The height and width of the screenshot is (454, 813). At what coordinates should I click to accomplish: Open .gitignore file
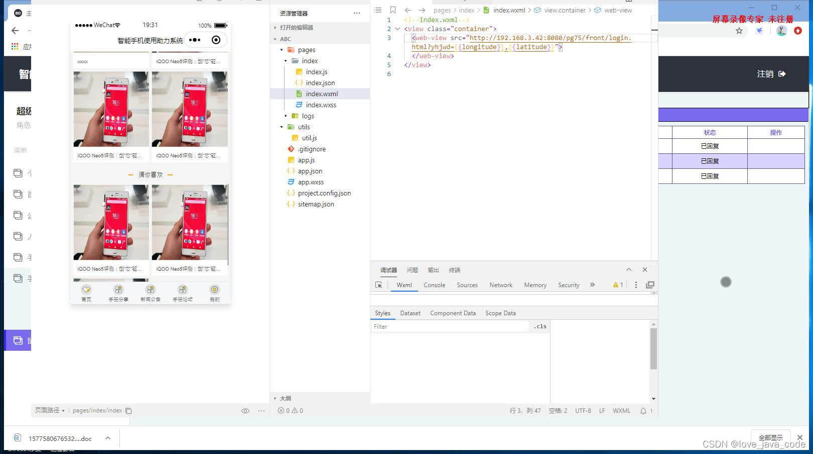311,149
